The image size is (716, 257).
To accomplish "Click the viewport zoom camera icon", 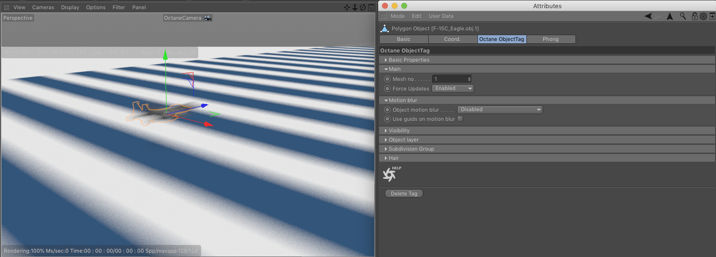I will [355, 7].
